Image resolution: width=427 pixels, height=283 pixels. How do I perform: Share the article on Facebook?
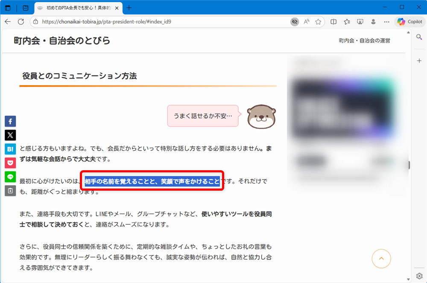pos(10,121)
